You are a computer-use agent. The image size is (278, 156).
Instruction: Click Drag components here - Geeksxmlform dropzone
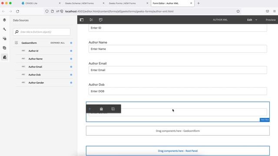178,131
